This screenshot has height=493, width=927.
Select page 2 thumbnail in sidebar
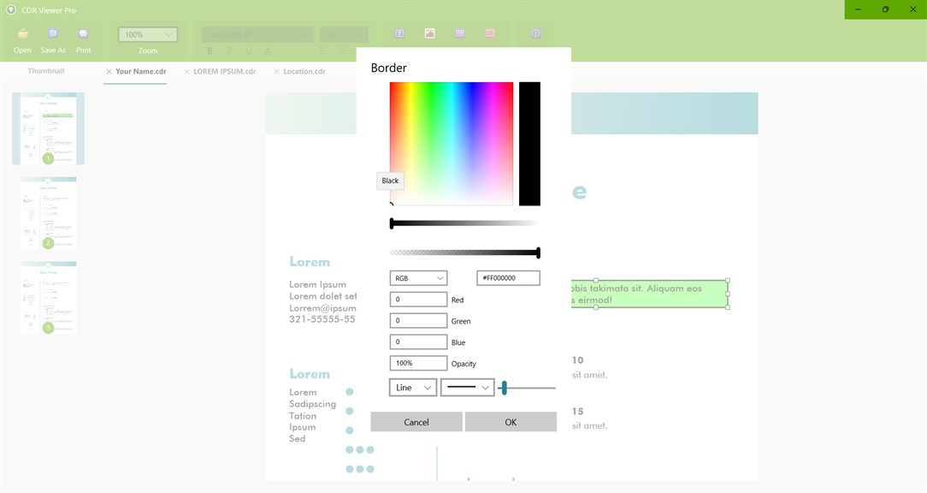[x=48, y=212]
